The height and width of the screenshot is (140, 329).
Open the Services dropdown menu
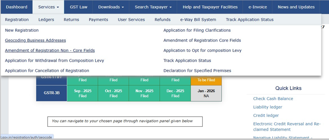pyautogui.click(x=48, y=7)
